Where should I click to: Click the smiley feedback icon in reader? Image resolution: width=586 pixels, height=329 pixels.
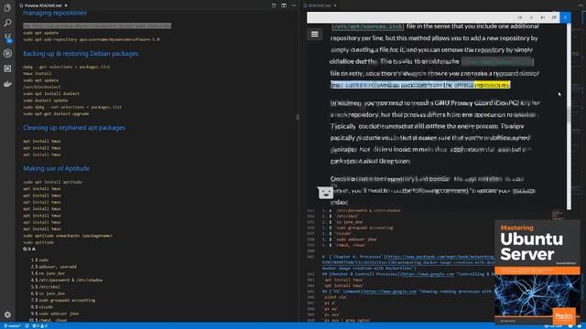tap(326, 193)
